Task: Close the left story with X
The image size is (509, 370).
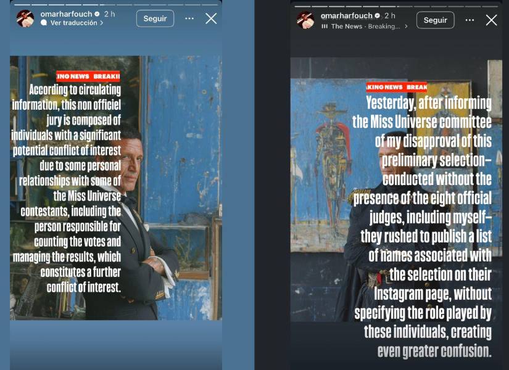Action: 211,18
